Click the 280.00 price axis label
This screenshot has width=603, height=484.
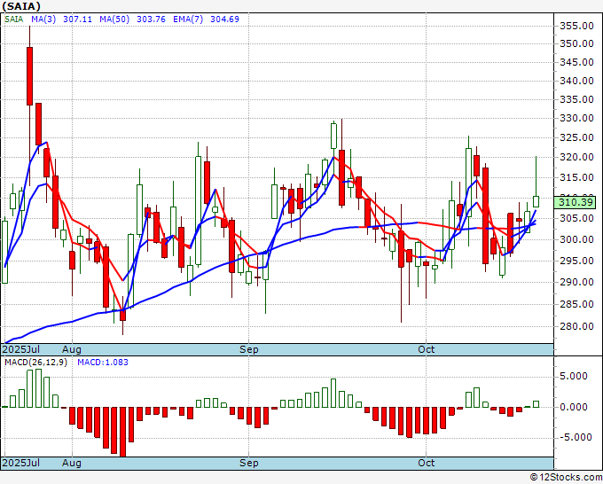click(576, 326)
